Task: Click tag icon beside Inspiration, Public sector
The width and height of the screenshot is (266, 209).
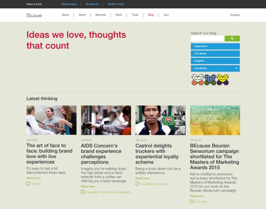Action: [x=83, y=192]
